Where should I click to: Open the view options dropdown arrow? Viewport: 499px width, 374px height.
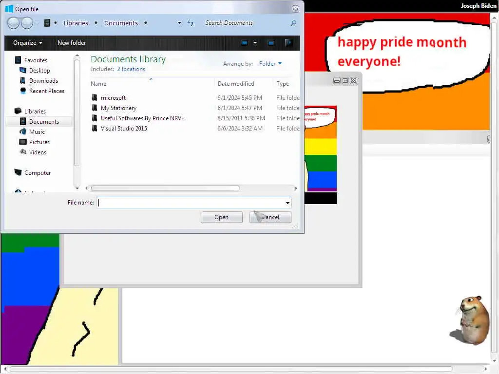pos(255,43)
